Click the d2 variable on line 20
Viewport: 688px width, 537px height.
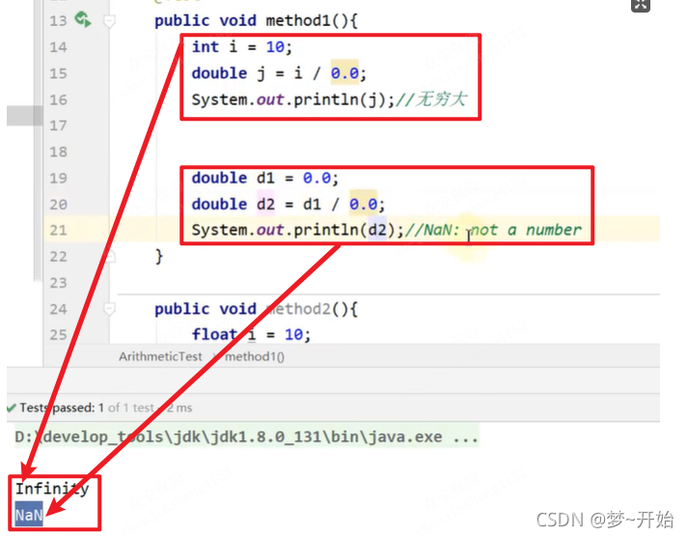coord(265,204)
